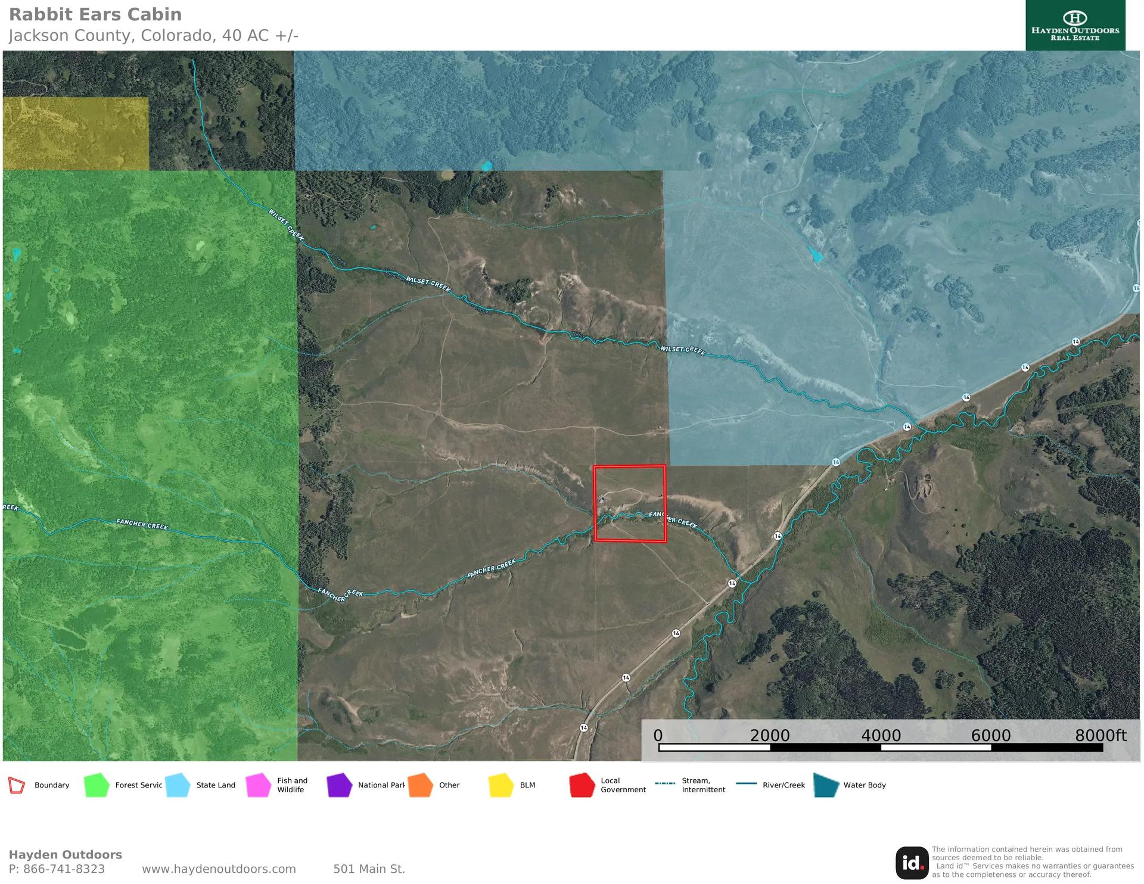Click the red Local Government legend icon
Screen dimensions: 1144x884
click(x=582, y=785)
